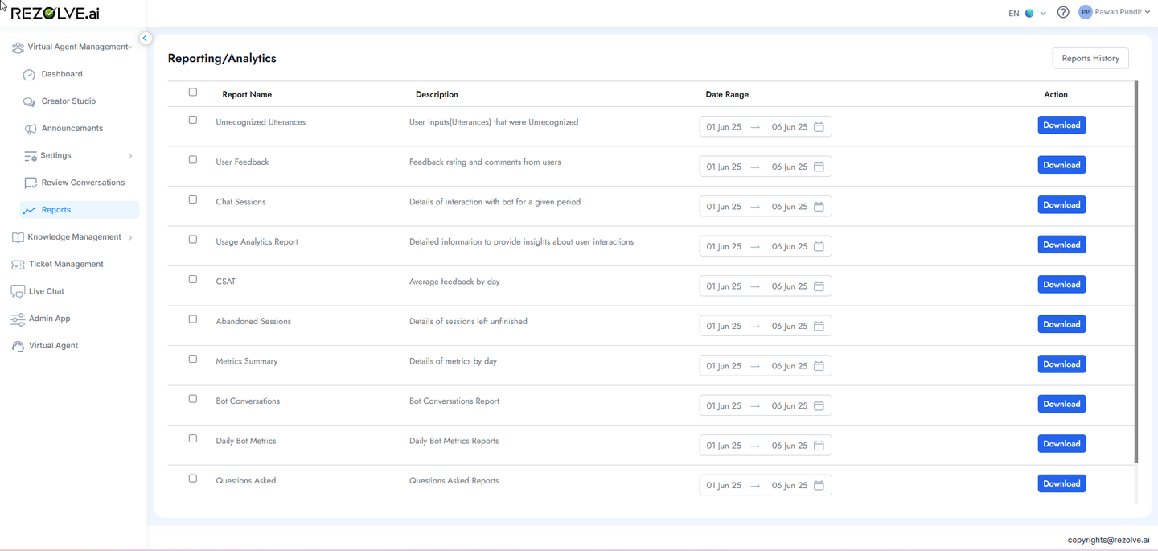Download the CSAT report

click(x=1061, y=284)
